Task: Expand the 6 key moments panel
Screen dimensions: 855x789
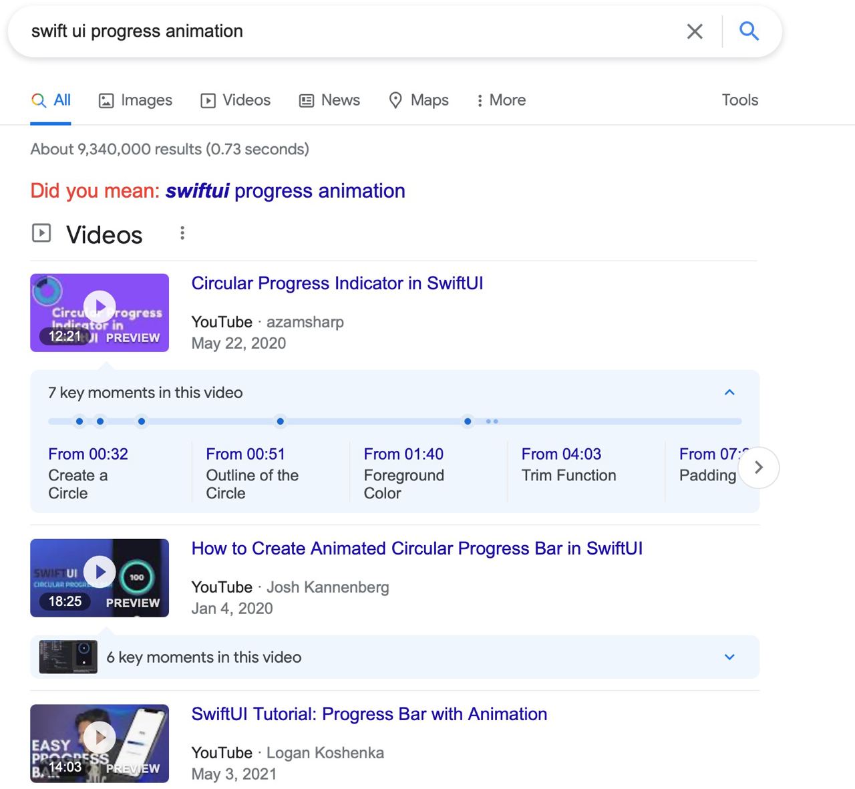Action: click(x=729, y=657)
